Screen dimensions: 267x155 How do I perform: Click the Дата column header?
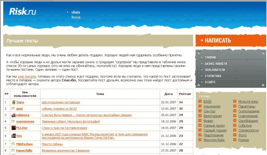click(169, 94)
